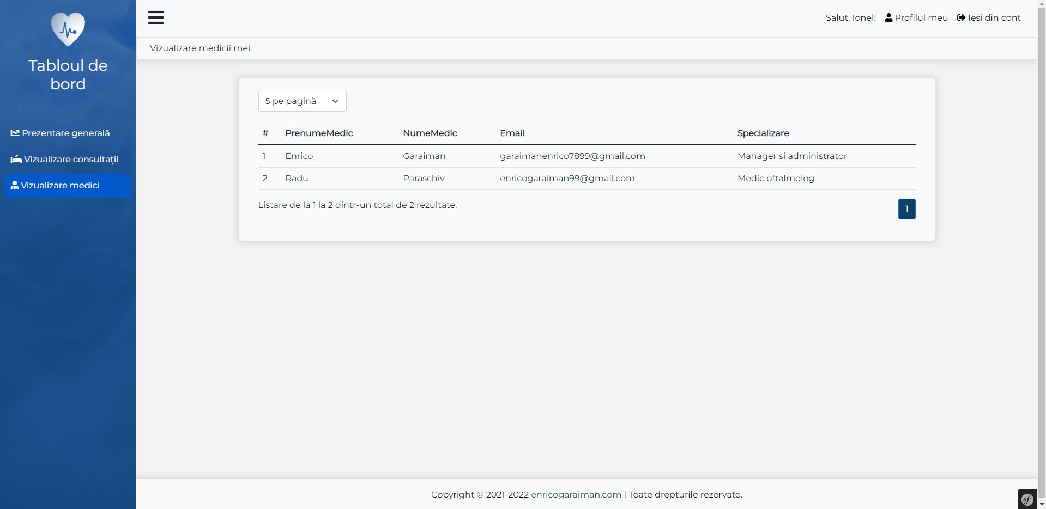Image resolution: width=1046 pixels, height=509 pixels.
Task: Click the logout arrow icon beside Ieși din cont
Action: point(962,17)
